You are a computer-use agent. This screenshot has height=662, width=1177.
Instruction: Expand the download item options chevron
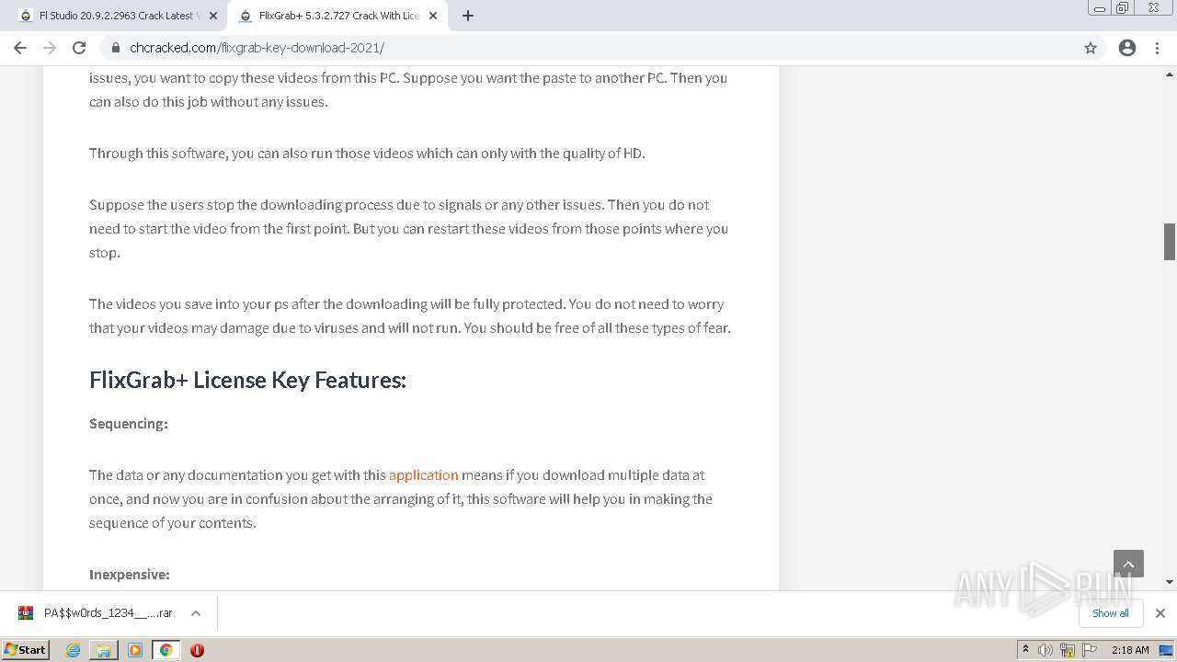(196, 613)
